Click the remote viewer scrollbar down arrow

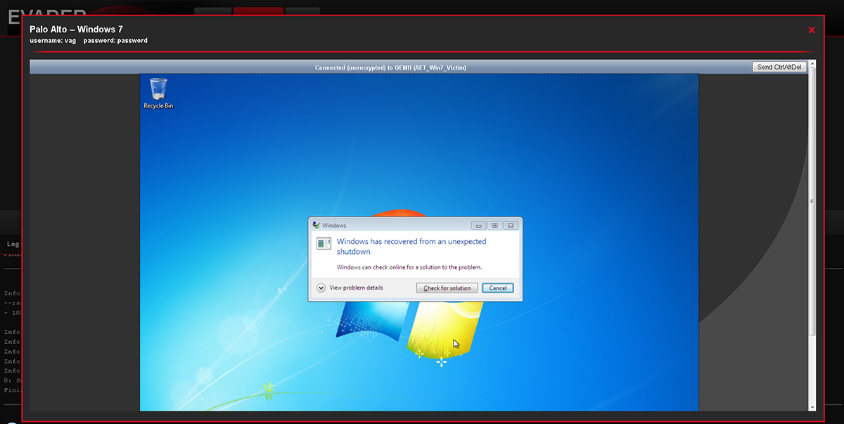pyautogui.click(x=812, y=407)
